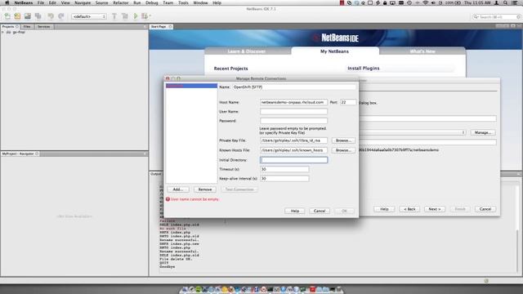Open the What's New tab
Screen dimensions: 523x294
[422, 51]
